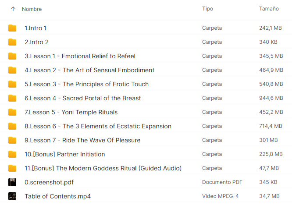The image size is (292, 212).
Task: Open 6.Lesson 4 - Sacred Portal folder name
Action: [82, 98]
